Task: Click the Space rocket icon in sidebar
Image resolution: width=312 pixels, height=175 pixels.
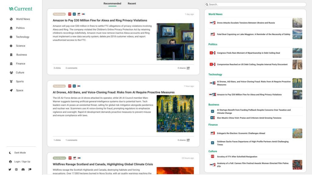Action: click(11, 91)
